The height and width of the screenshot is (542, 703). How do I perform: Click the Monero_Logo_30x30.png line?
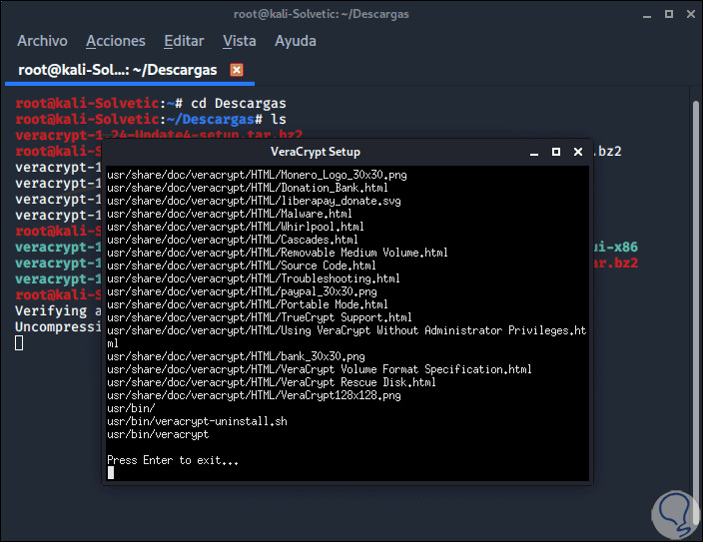pyautogui.click(x=257, y=175)
